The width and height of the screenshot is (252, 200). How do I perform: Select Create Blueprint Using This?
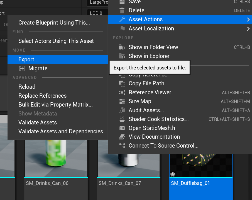pyautogui.click(x=58, y=23)
